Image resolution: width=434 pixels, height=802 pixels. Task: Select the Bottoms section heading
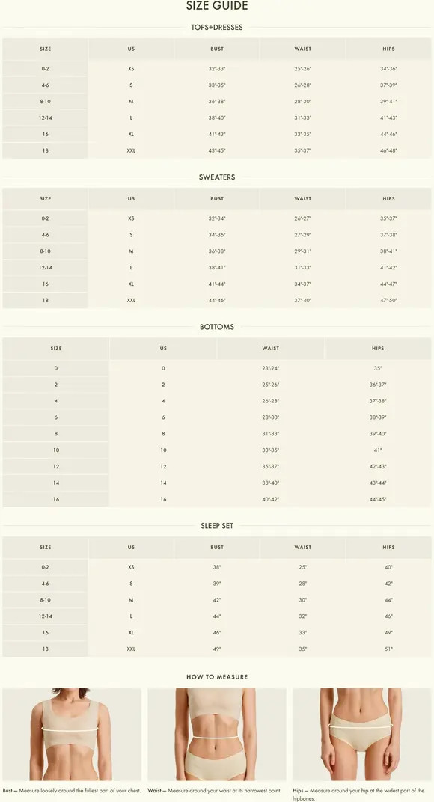click(217, 327)
